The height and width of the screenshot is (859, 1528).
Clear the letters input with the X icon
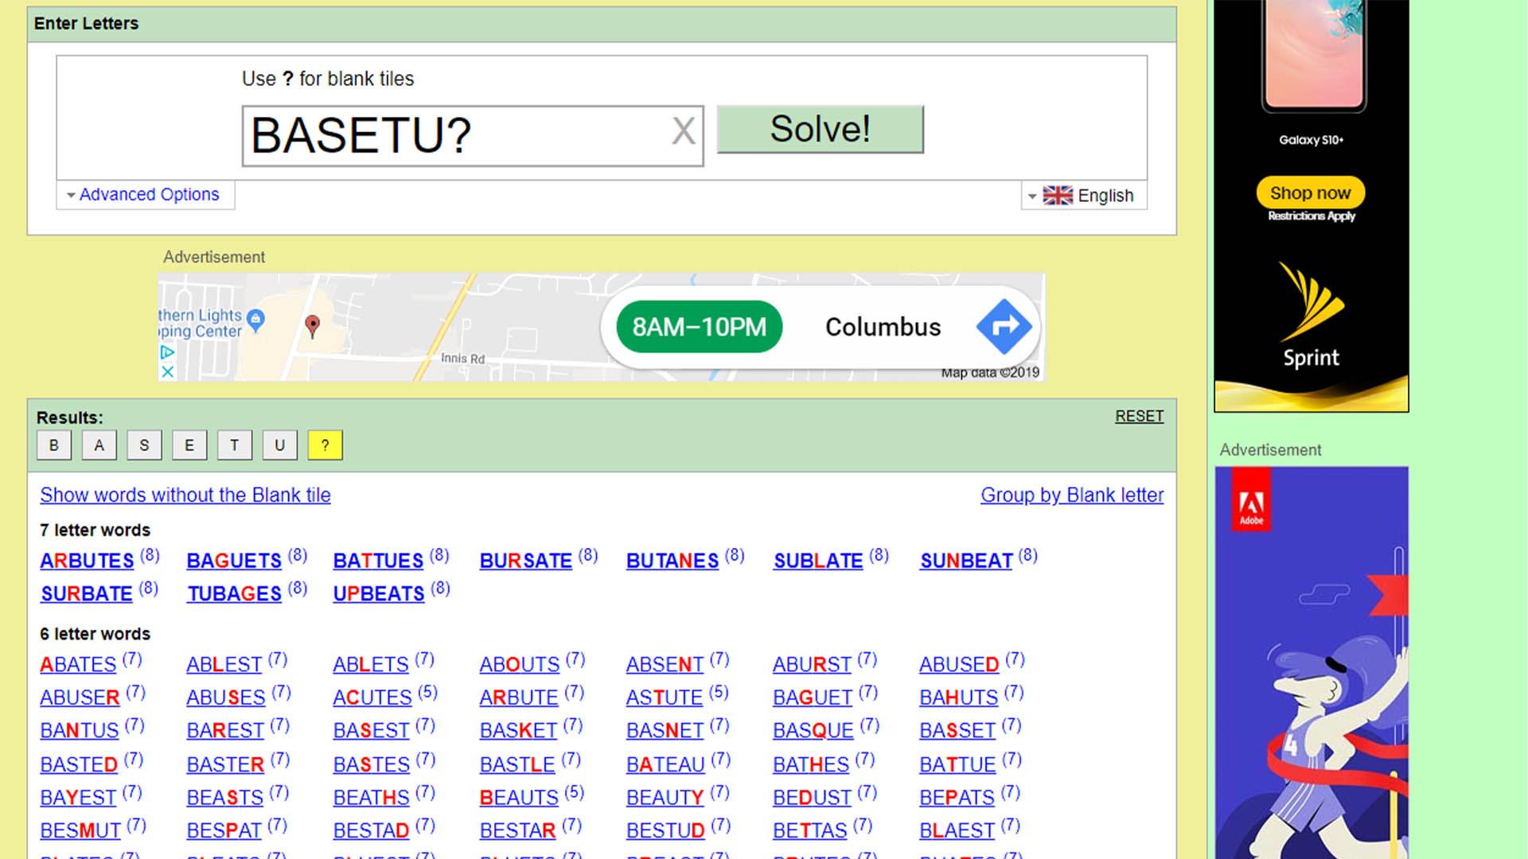683,132
